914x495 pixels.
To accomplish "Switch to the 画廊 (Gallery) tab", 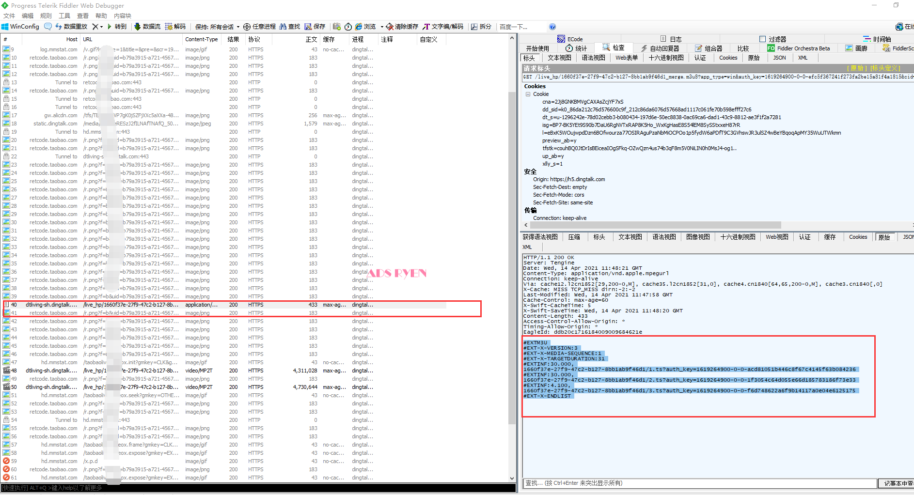I will tap(856, 48).
